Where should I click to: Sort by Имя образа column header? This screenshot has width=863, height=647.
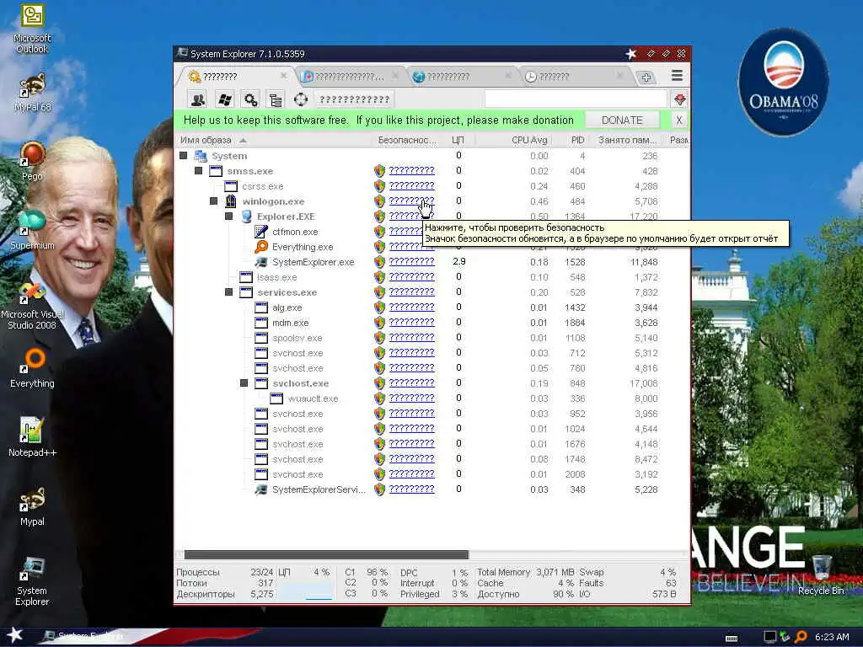[x=206, y=140]
